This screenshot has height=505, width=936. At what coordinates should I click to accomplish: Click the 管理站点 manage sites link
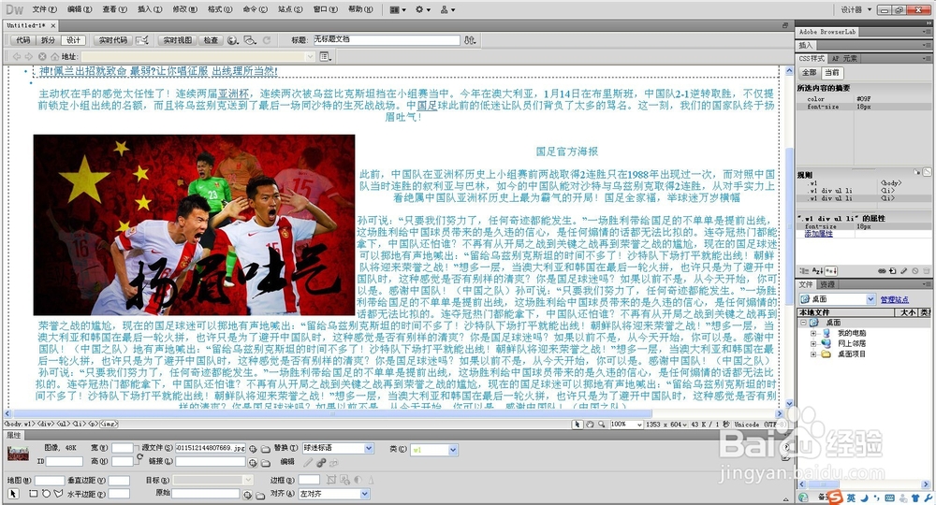pos(894,299)
